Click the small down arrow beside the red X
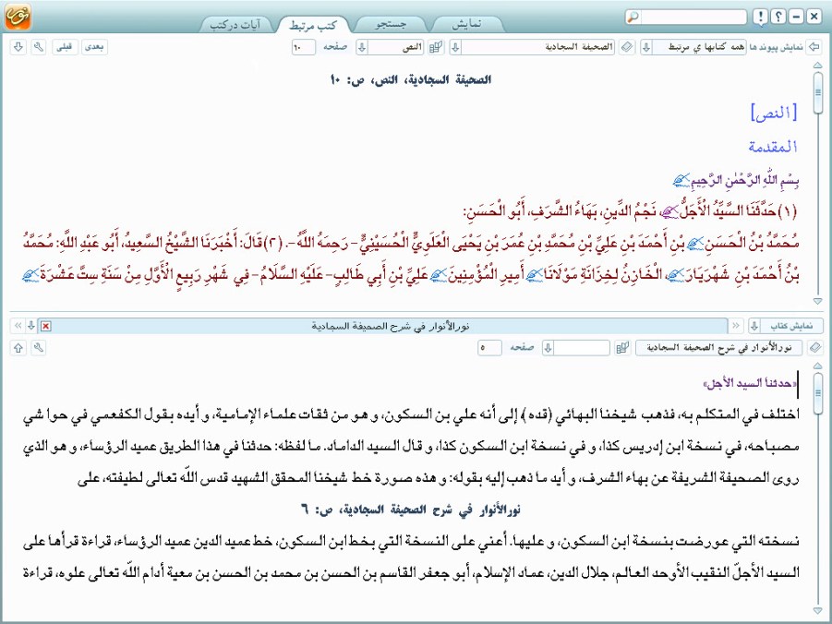 [x=31, y=325]
